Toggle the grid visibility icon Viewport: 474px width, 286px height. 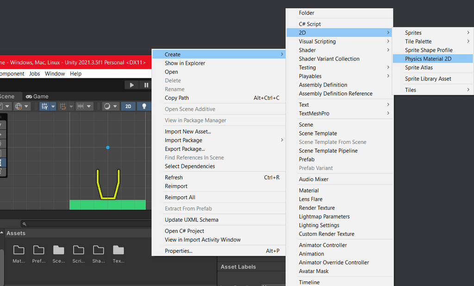[44, 106]
